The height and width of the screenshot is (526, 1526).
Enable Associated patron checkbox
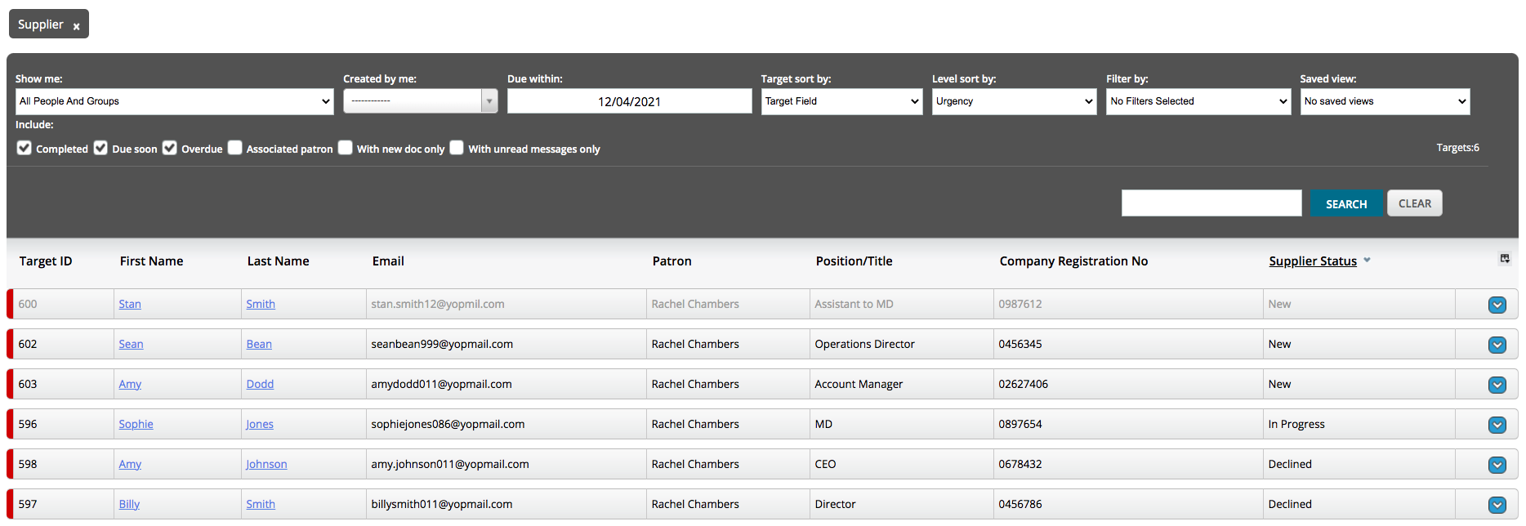234,148
